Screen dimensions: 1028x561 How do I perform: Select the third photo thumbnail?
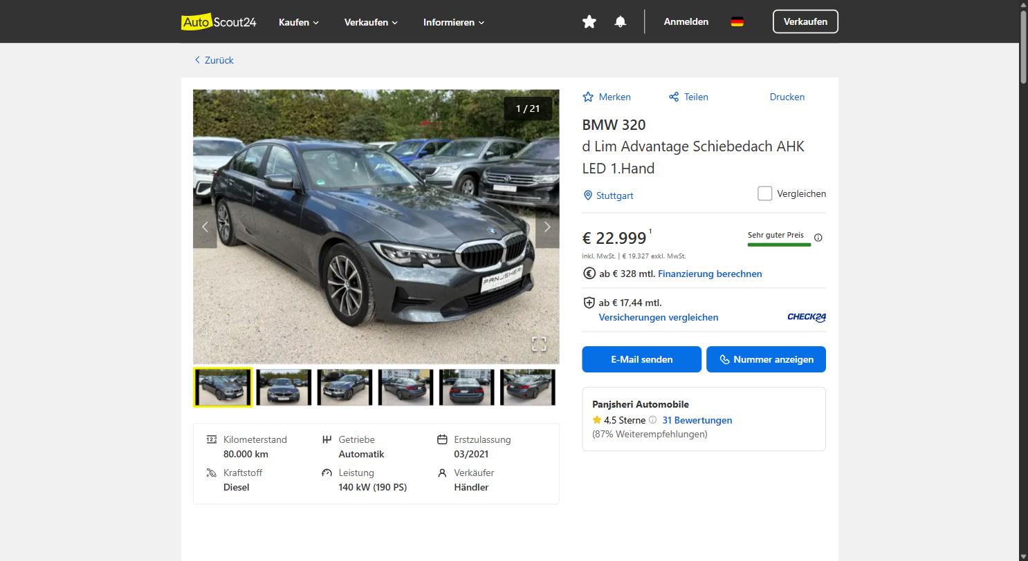tap(345, 387)
